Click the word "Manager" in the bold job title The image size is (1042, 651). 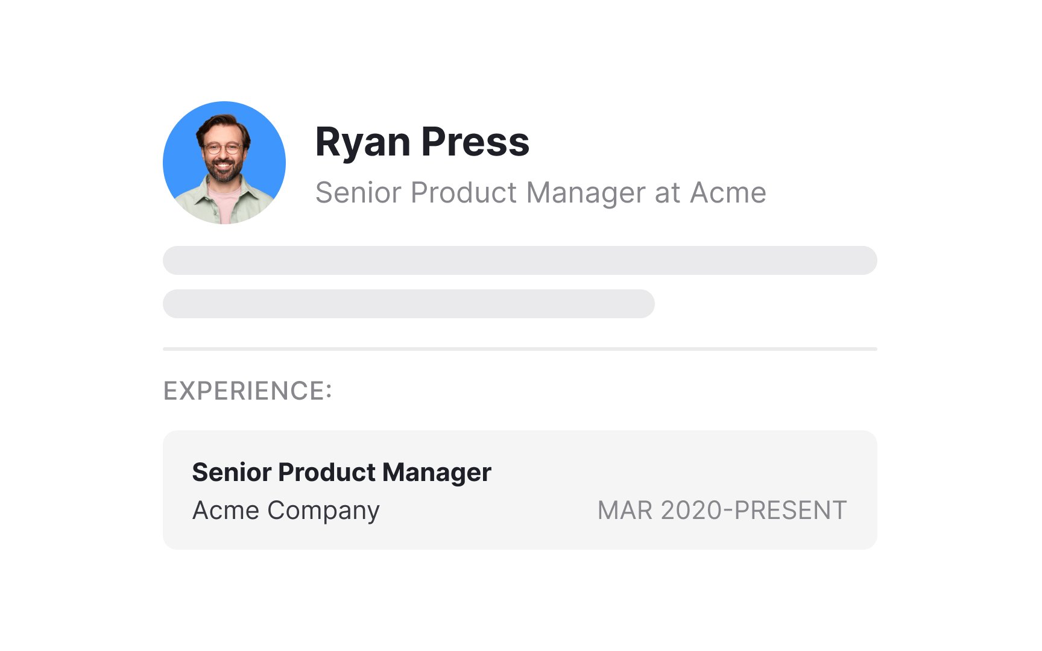point(437,473)
